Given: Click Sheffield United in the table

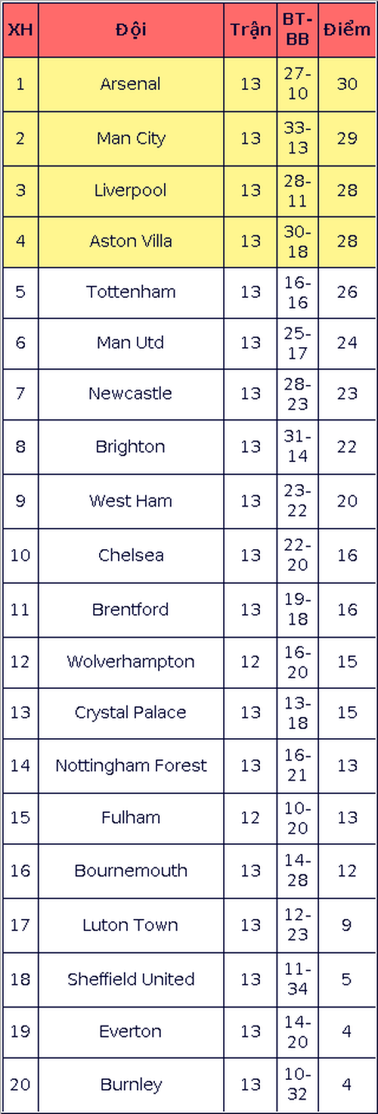Looking at the screenshot, I should (131, 979).
